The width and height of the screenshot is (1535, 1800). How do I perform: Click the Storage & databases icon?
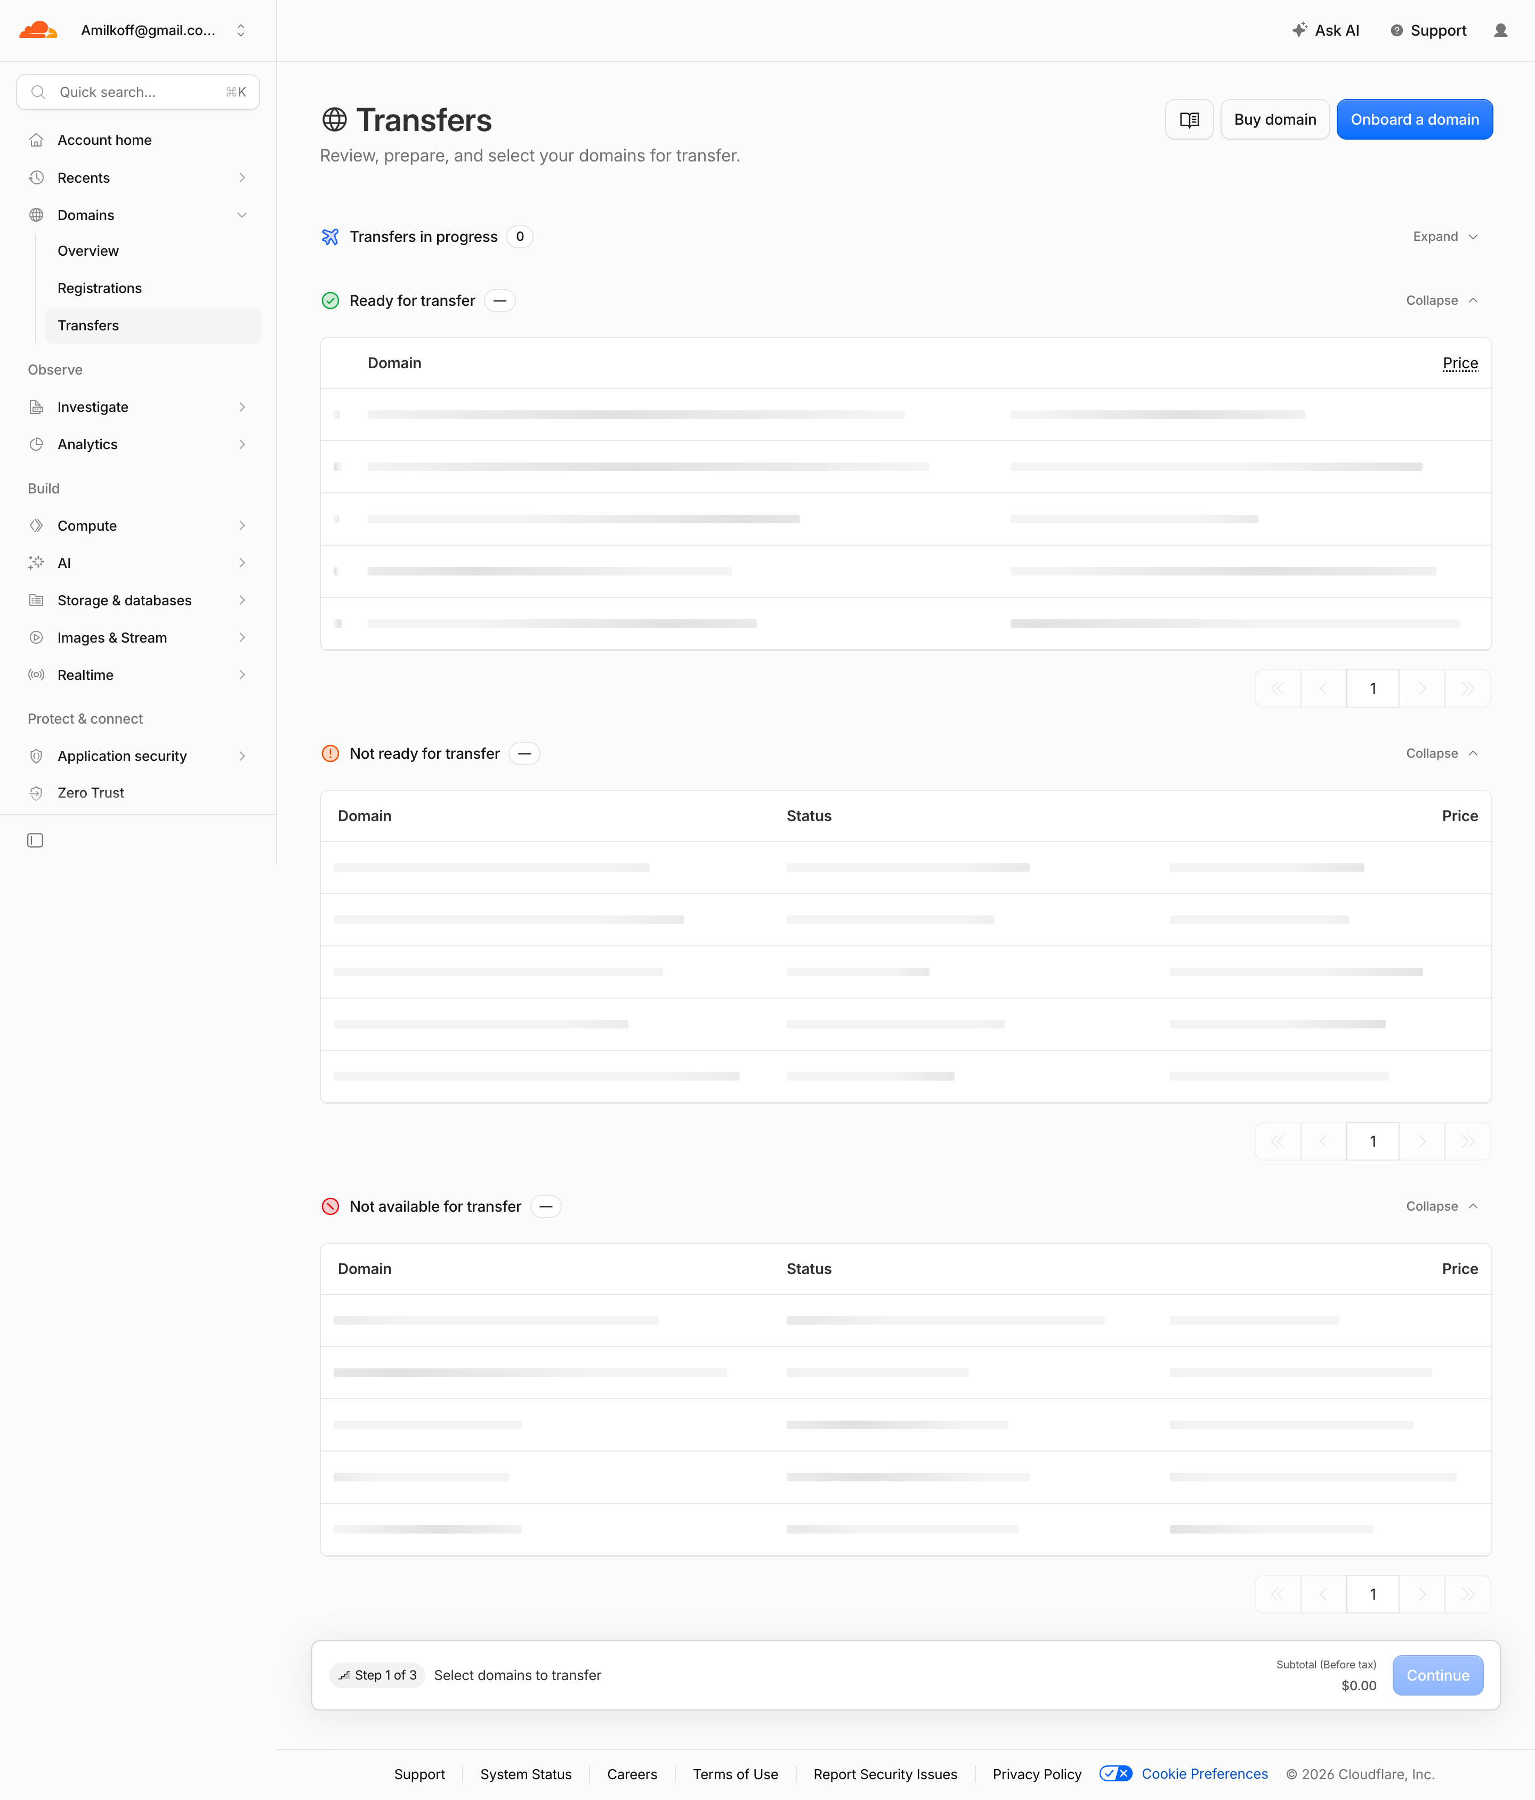tap(36, 601)
